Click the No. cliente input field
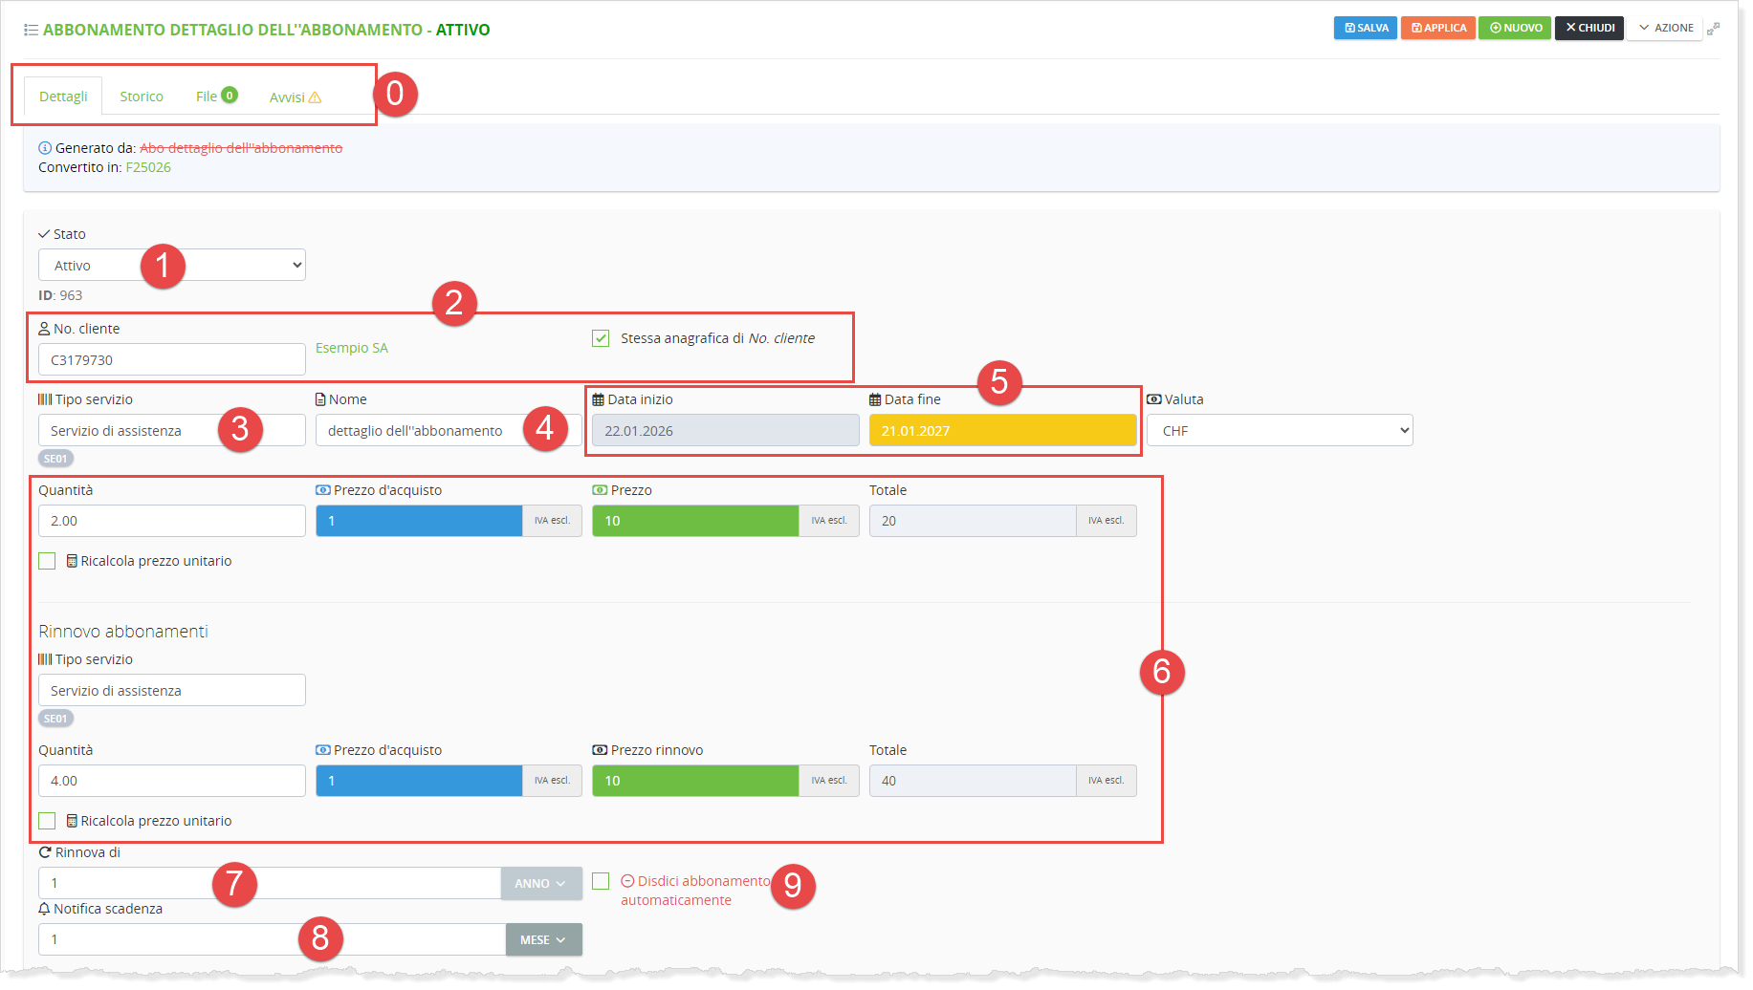The width and height of the screenshot is (1753, 990). pos(172,360)
